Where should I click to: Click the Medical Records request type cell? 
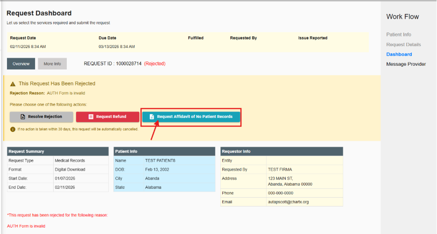[70, 160]
